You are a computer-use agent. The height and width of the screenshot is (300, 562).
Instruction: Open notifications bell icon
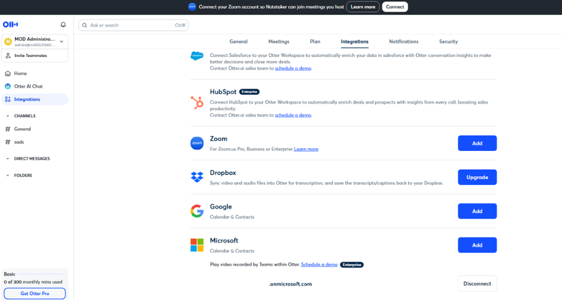(x=63, y=25)
